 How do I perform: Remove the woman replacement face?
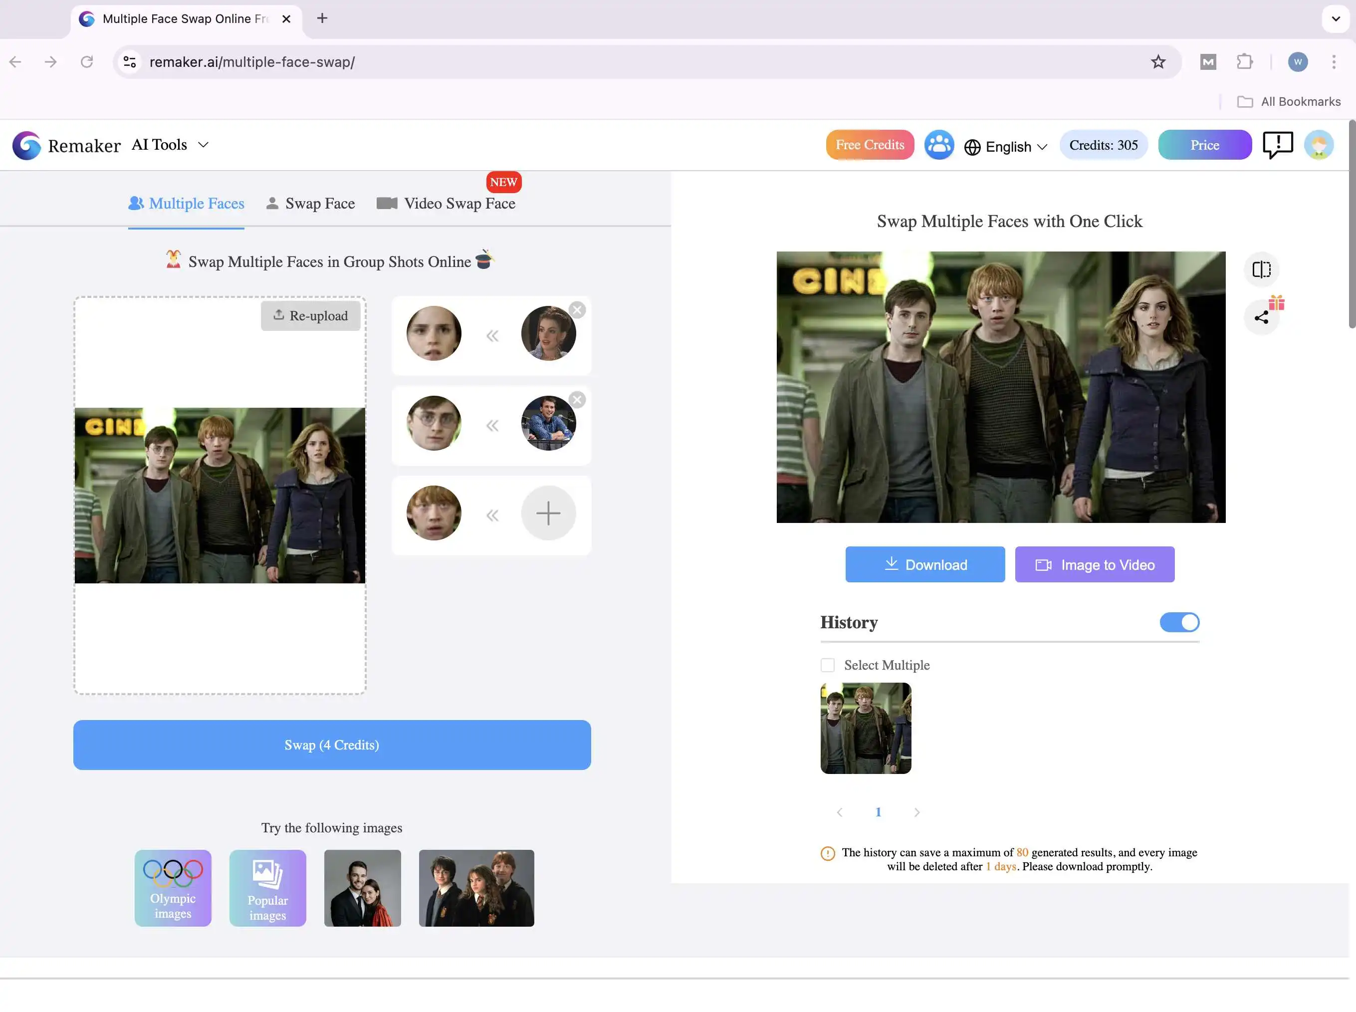pos(577,310)
